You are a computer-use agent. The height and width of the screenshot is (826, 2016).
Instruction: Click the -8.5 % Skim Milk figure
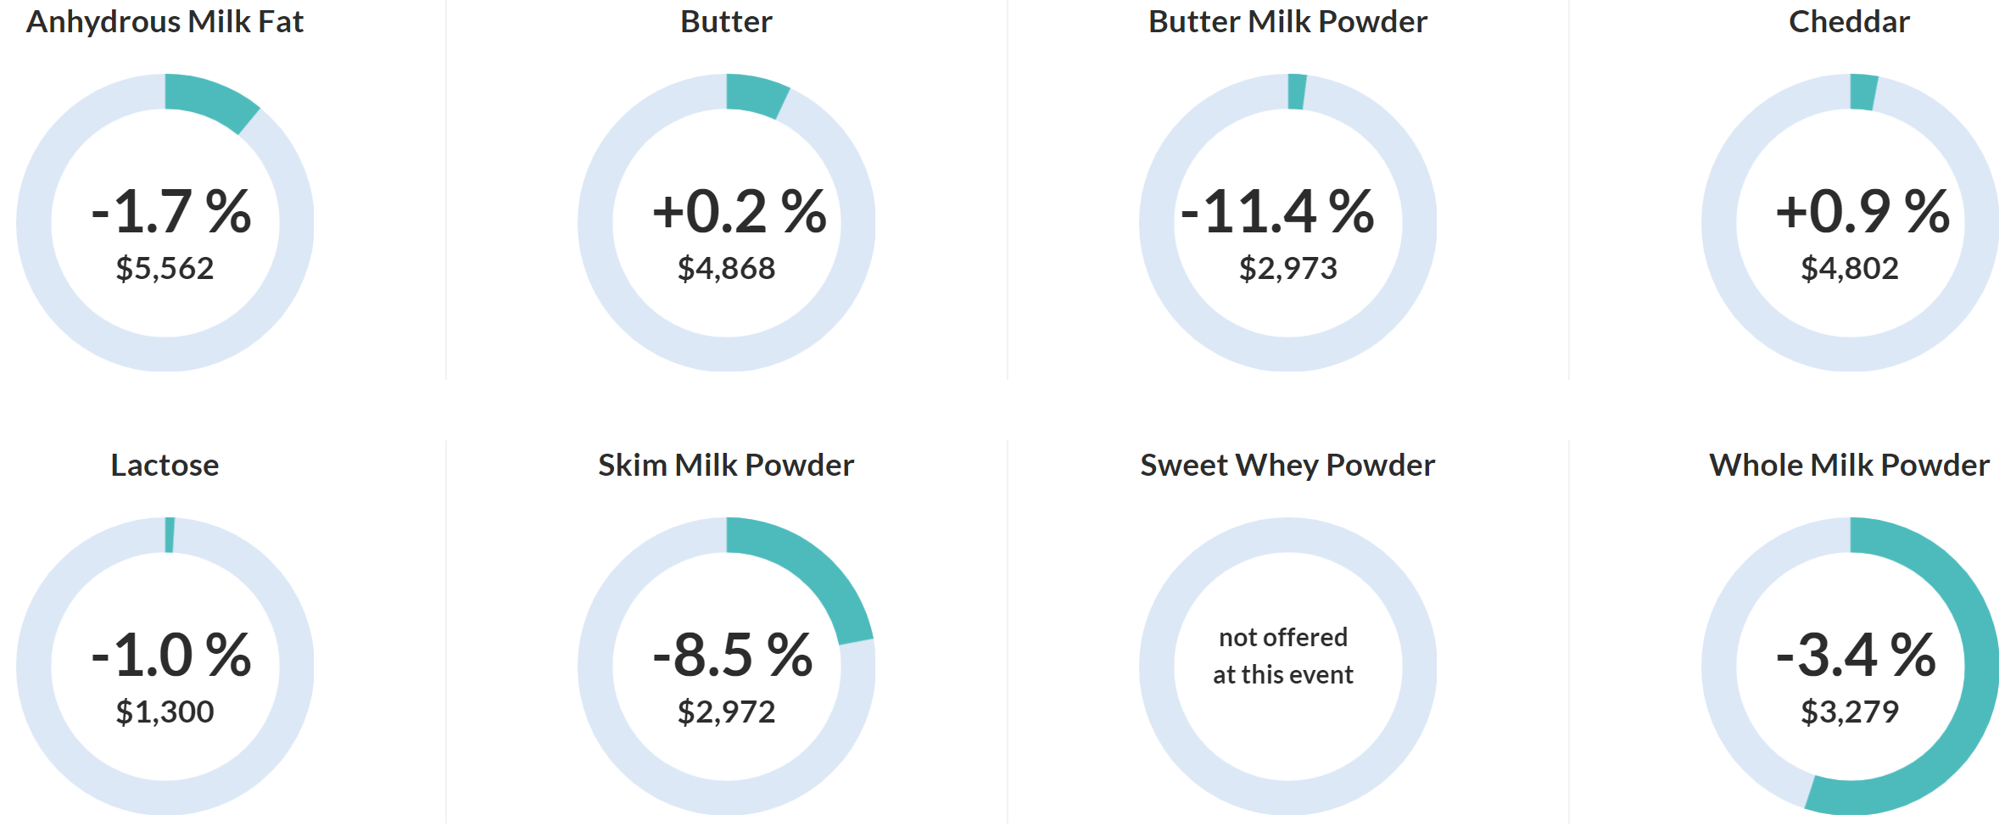click(733, 655)
